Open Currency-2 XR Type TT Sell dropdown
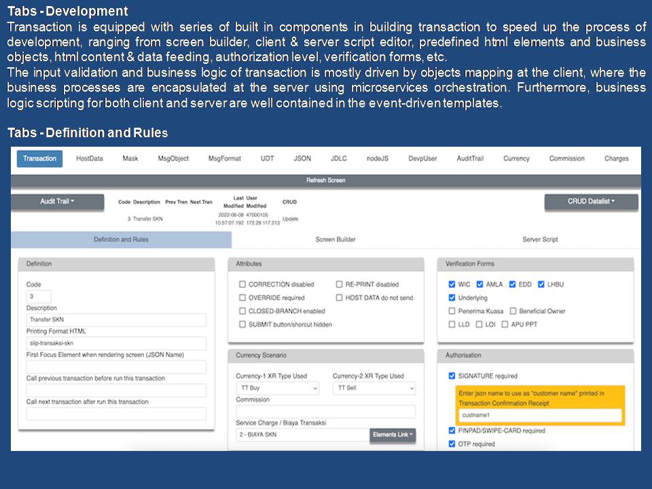This screenshot has width=652, height=489. point(374,388)
